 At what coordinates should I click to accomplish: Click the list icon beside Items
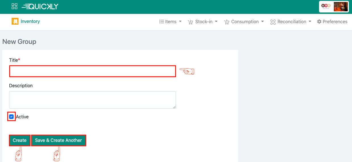[x=162, y=22]
